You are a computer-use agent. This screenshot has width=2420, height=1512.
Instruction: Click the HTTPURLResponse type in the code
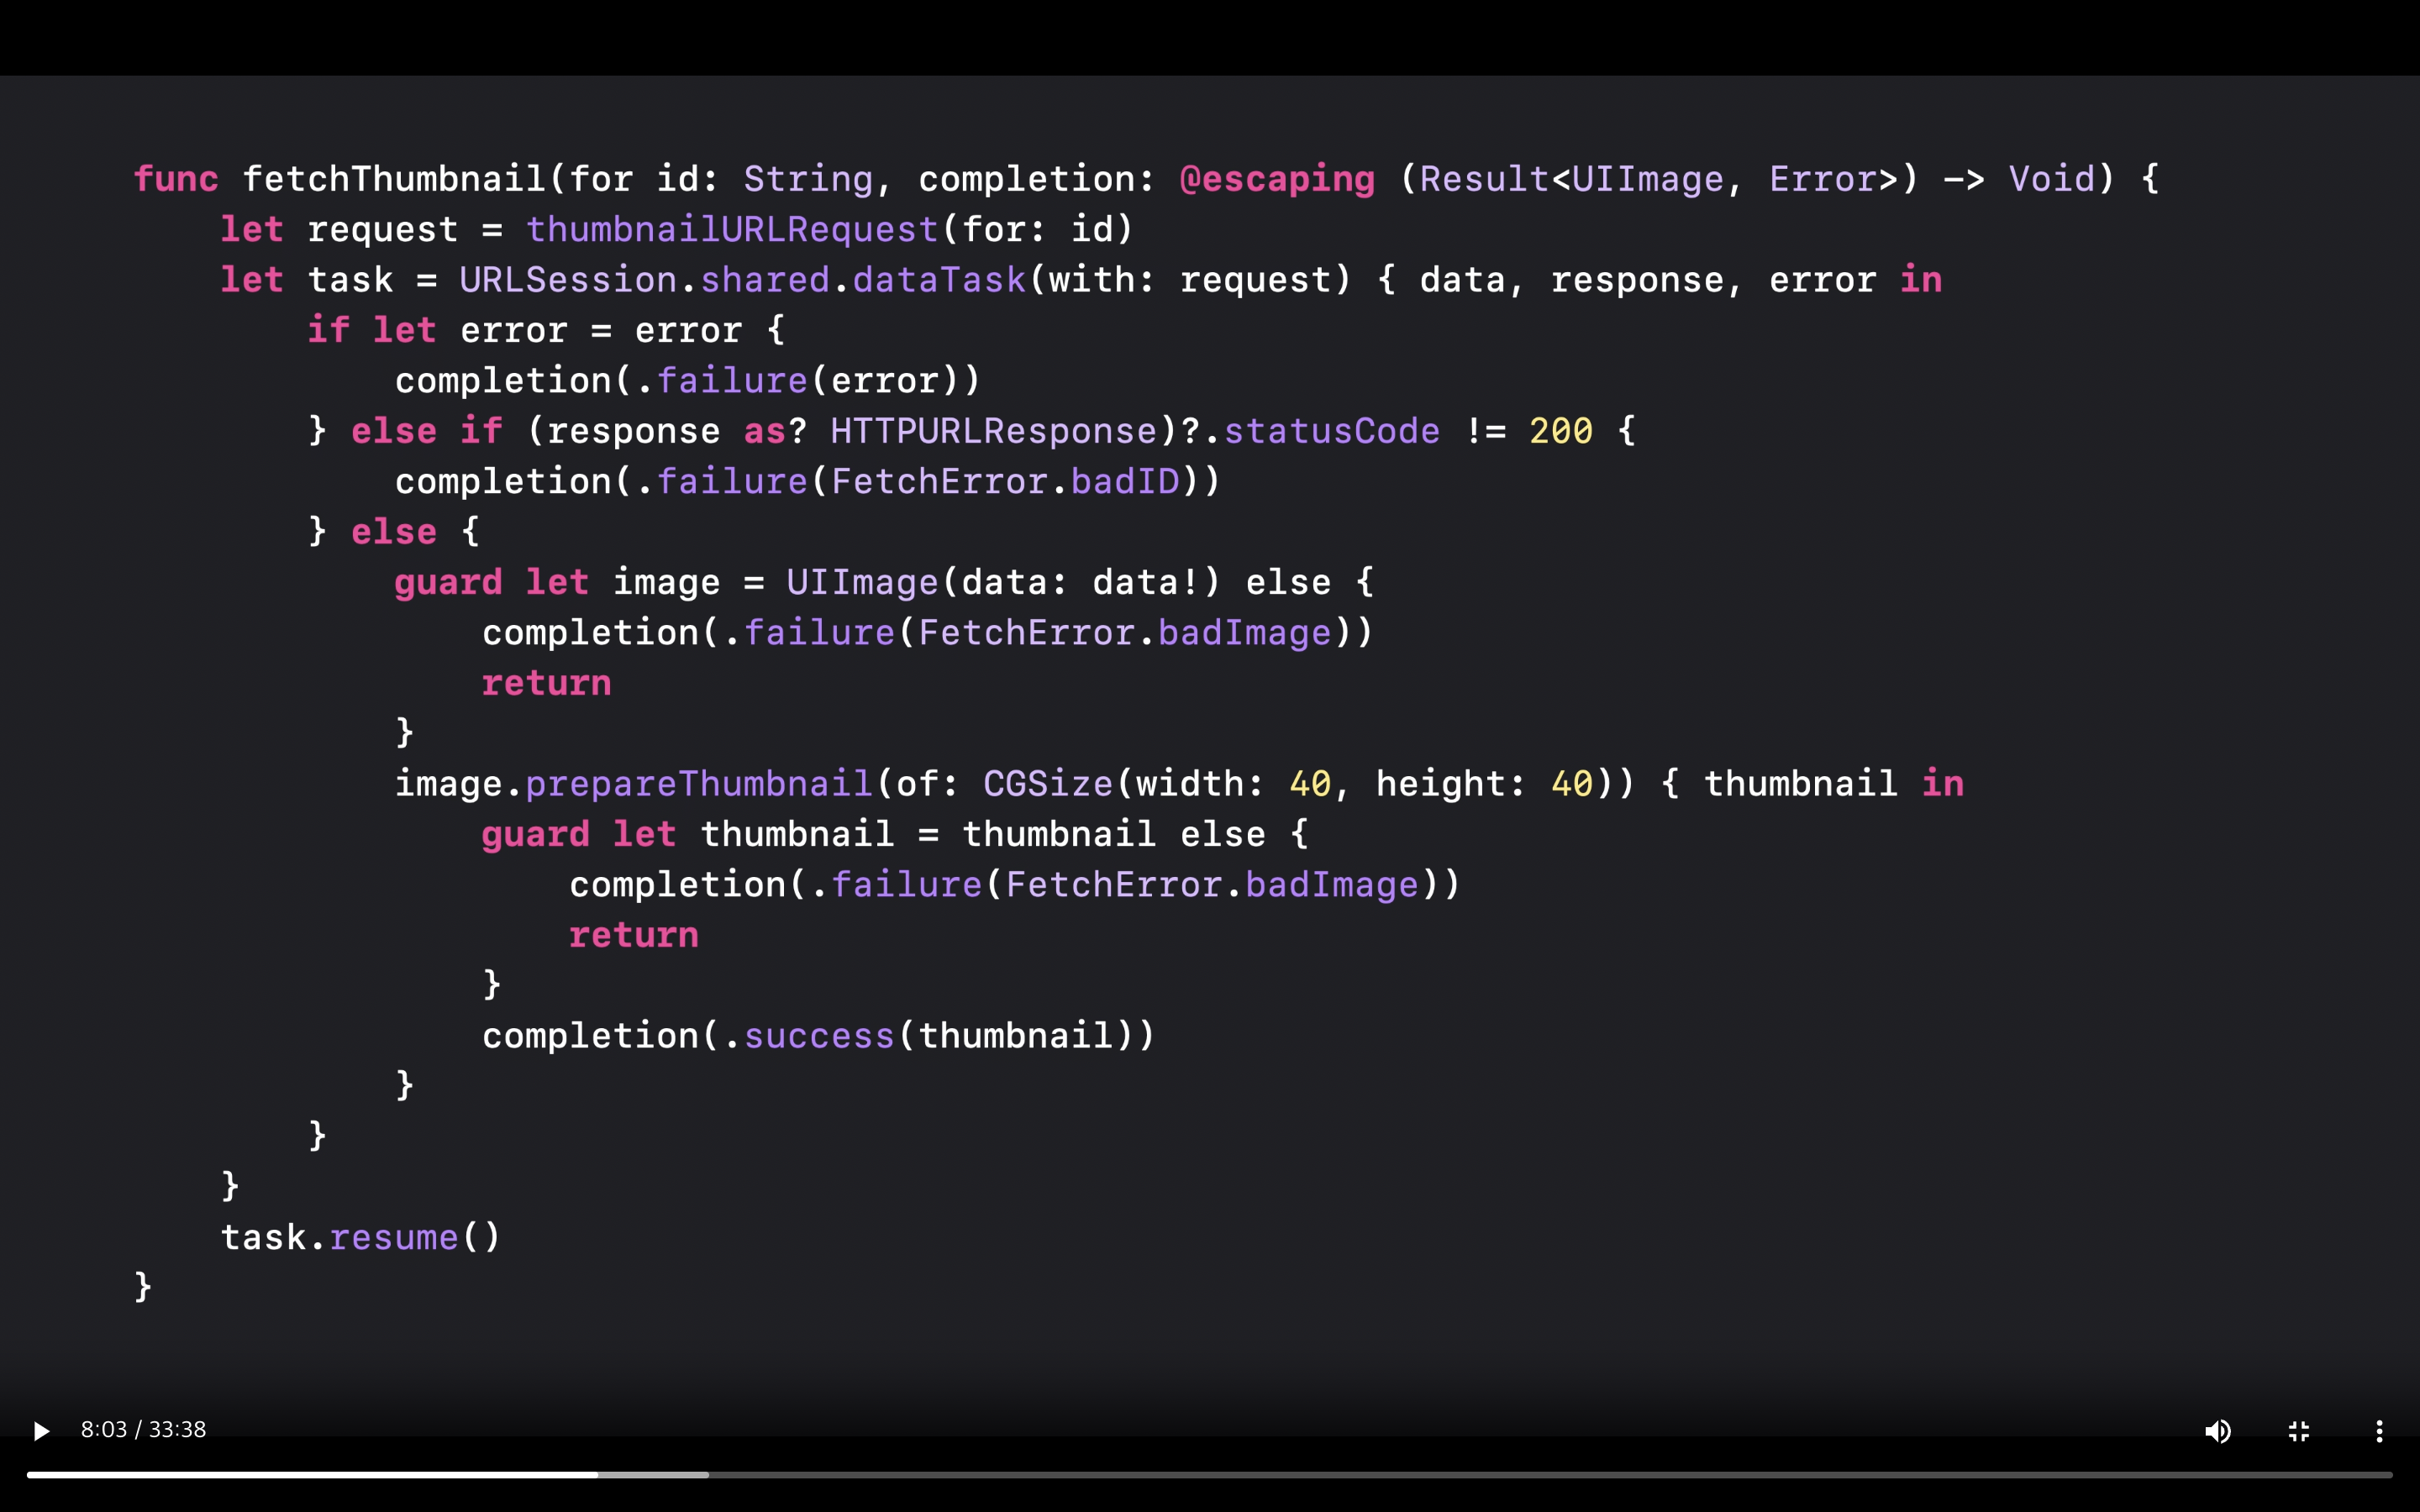tap(993, 431)
